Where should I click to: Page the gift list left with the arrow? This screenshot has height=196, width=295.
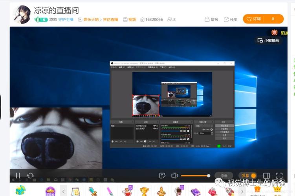[63, 191]
